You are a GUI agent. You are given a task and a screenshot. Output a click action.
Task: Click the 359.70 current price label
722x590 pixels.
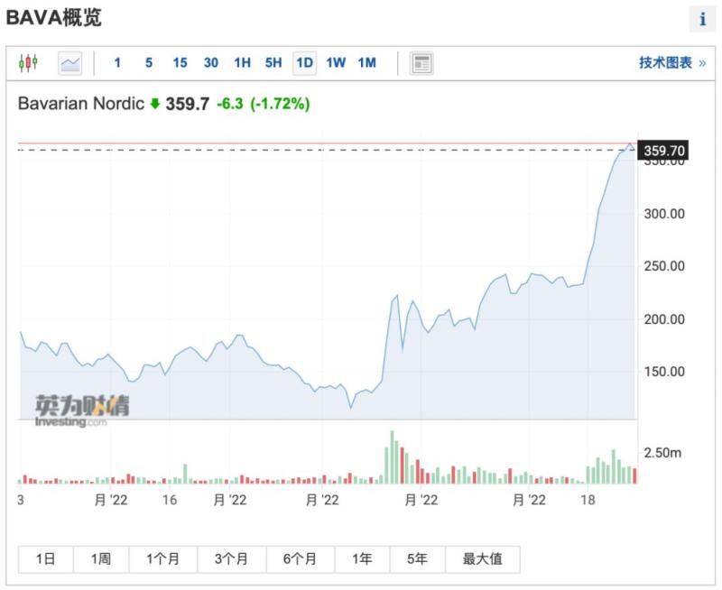pos(662,151)
